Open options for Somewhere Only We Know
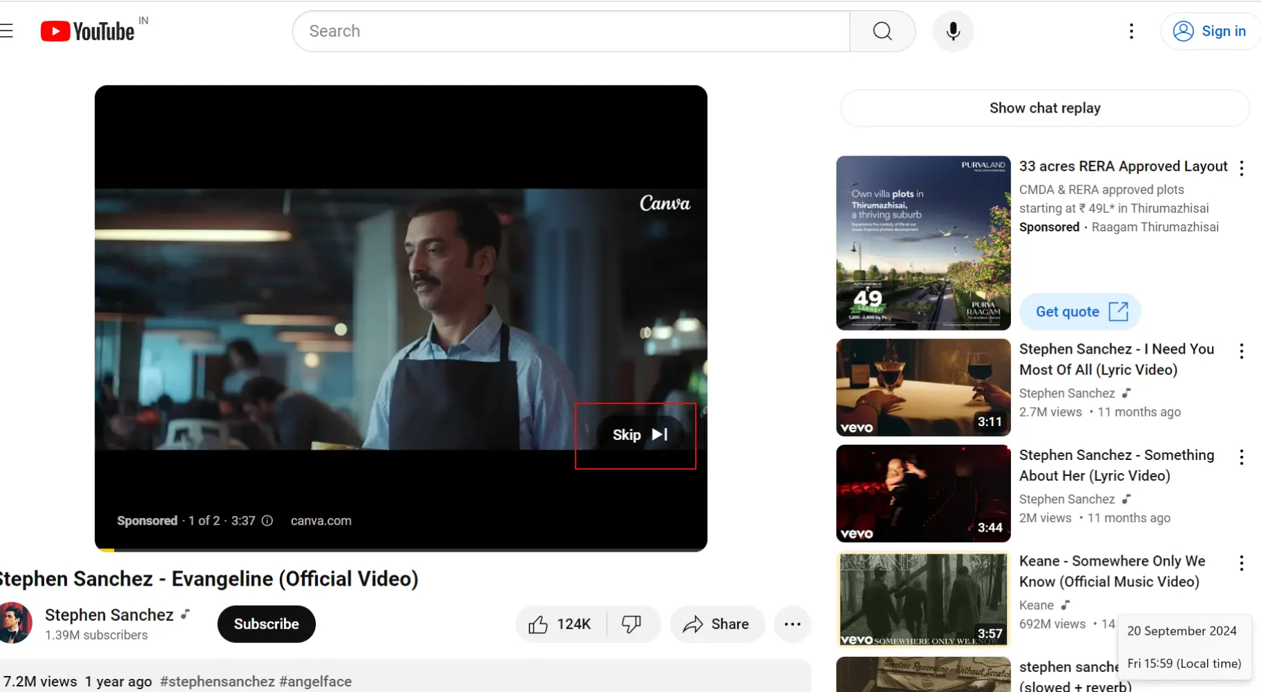Image resolution: width=1261 pixels, height=692 pixels. click(x=1242, y=564)
